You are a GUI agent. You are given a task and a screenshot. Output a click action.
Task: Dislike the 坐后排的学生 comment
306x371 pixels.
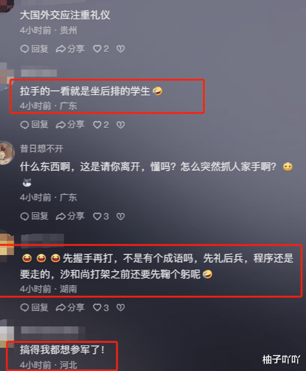tap(120, 125)
